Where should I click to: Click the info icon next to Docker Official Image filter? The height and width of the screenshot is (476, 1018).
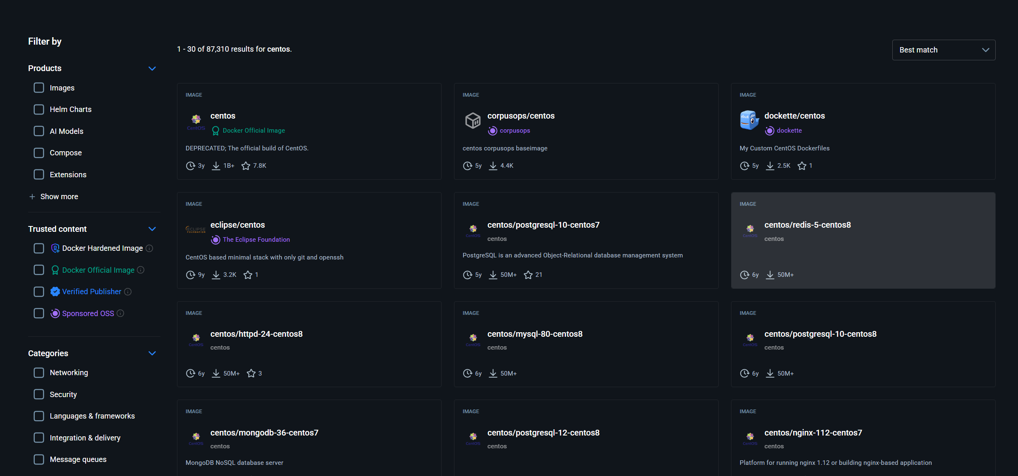pyautogui.click(x=141, y=270)
